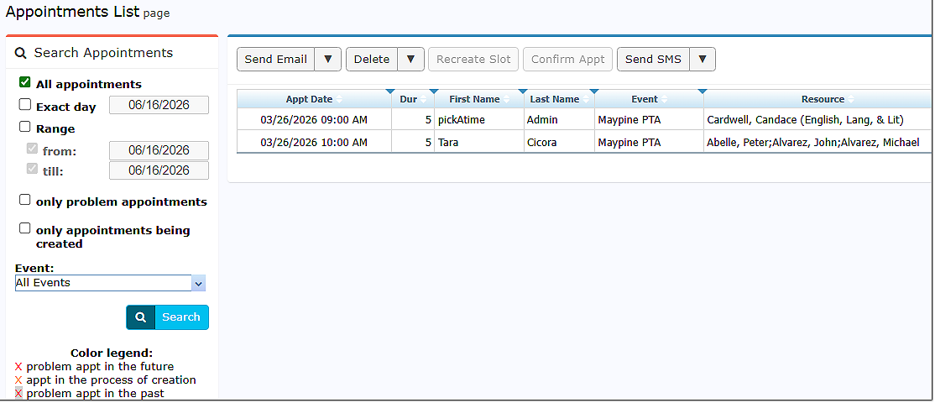Sort by First Name column header

(478, 100)
